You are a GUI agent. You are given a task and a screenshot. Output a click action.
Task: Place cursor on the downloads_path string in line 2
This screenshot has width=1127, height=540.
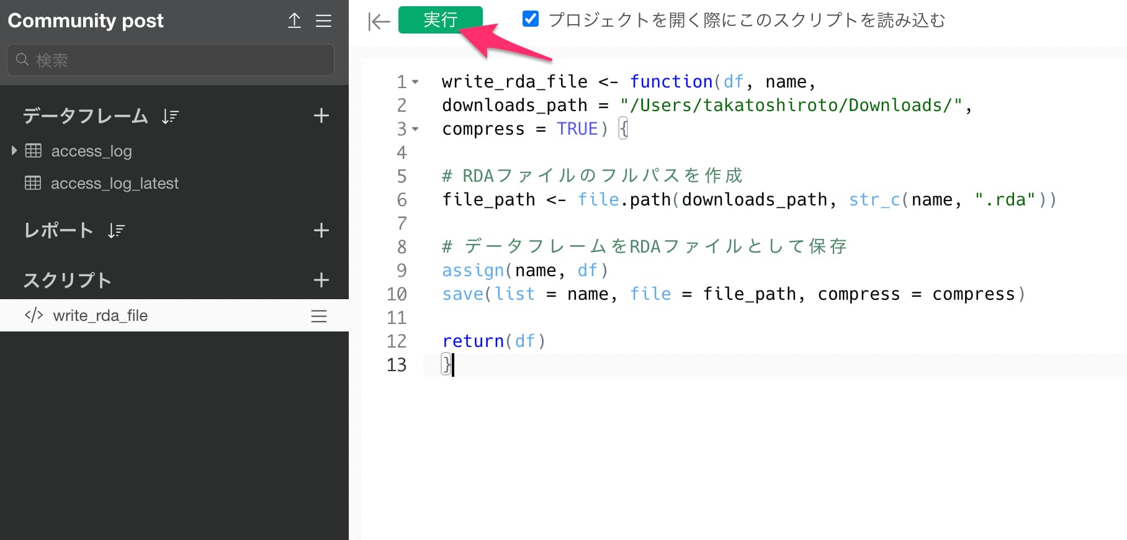(x=791, y=105)
